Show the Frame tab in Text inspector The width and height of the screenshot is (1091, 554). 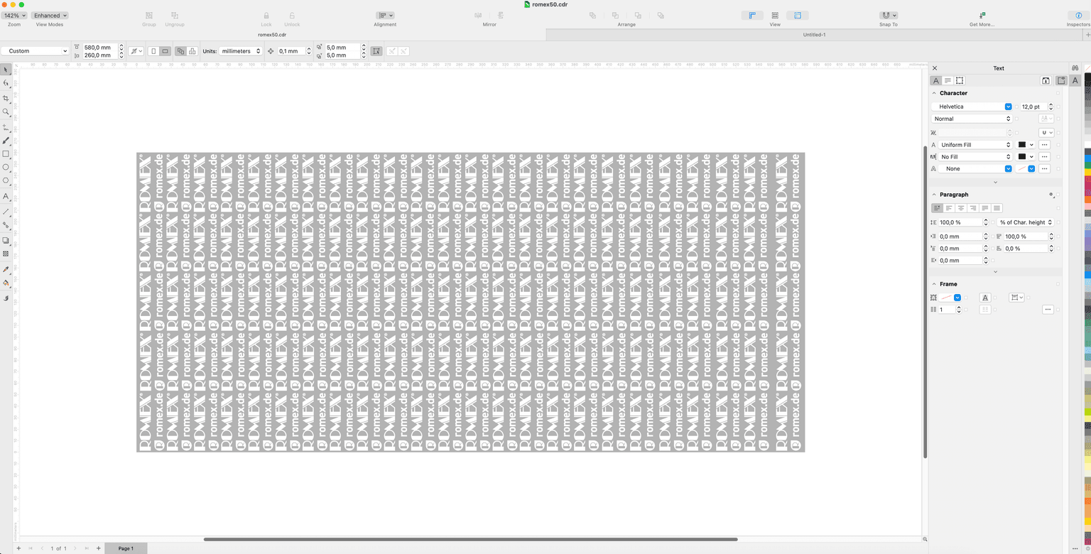(960, 81)
